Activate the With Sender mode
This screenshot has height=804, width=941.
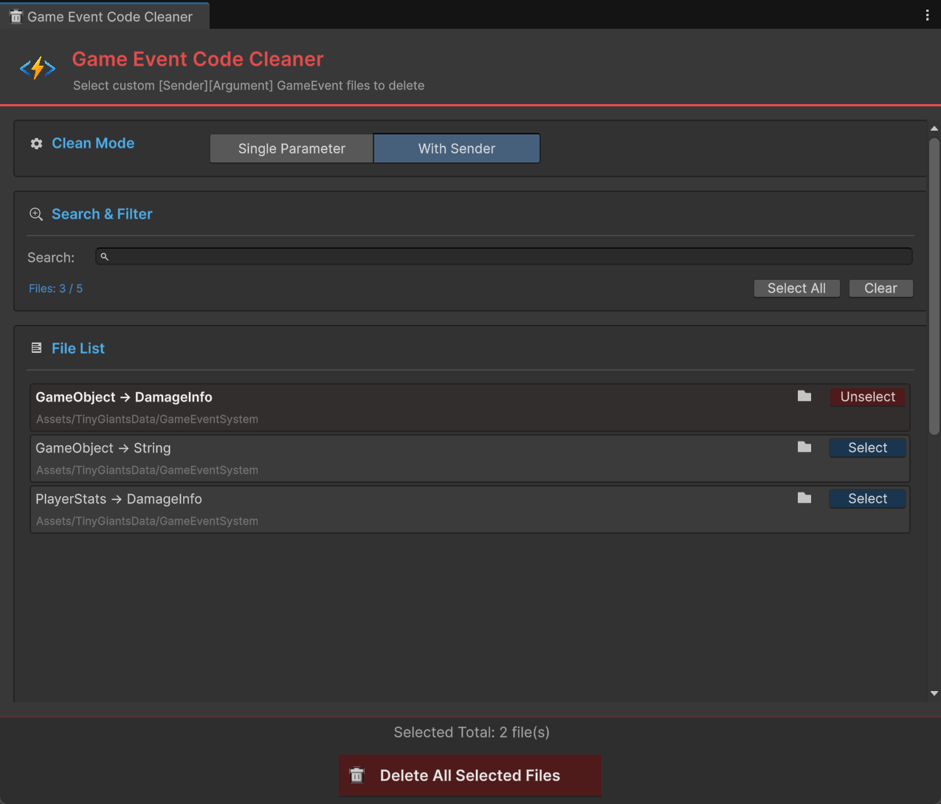click(x=456, y=148)
